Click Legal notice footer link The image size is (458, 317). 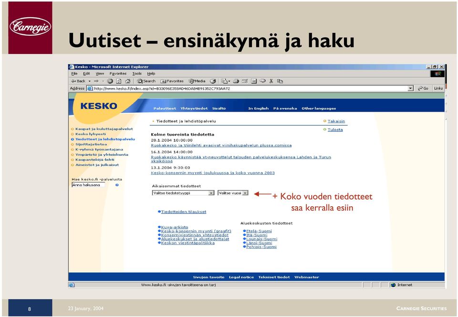pyautogui.click(x=241, y=277)
